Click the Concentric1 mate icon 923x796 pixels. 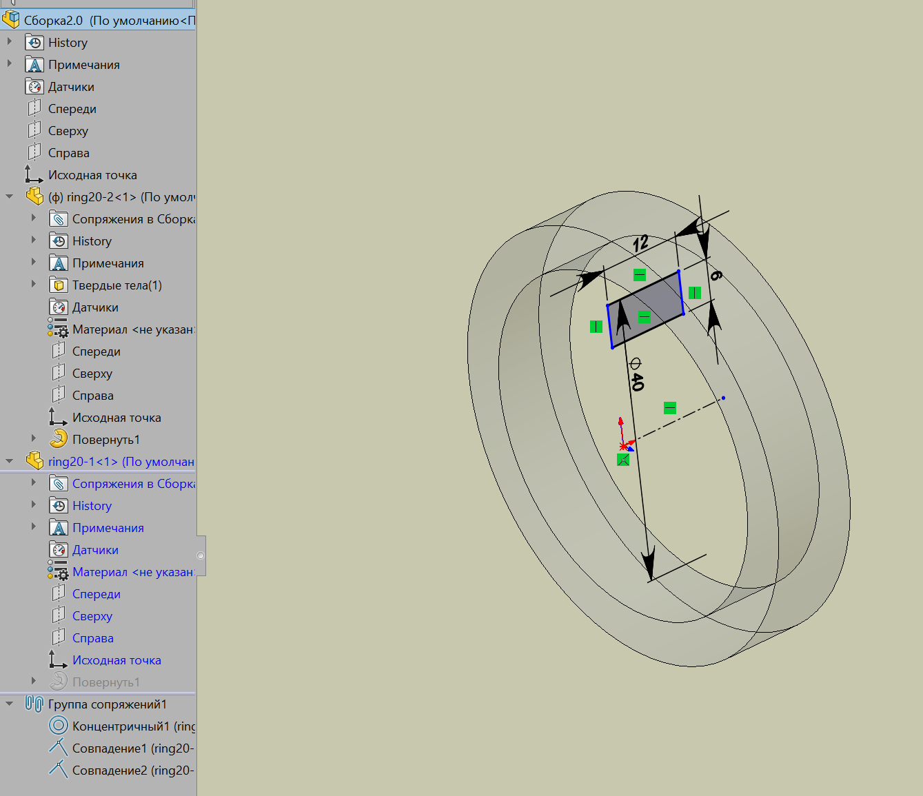coord(59,726)
